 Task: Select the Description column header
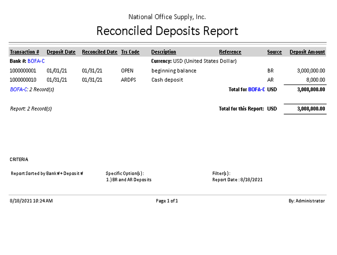163,52
